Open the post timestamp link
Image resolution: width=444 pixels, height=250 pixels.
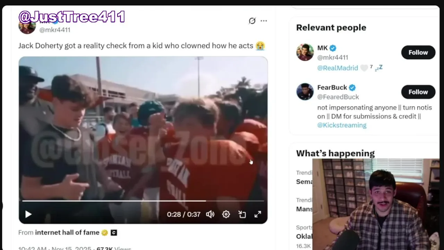54,248
